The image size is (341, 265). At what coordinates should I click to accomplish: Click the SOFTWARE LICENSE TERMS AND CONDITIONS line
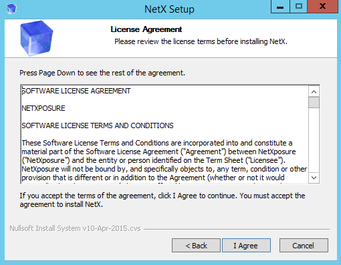[98, 125]
